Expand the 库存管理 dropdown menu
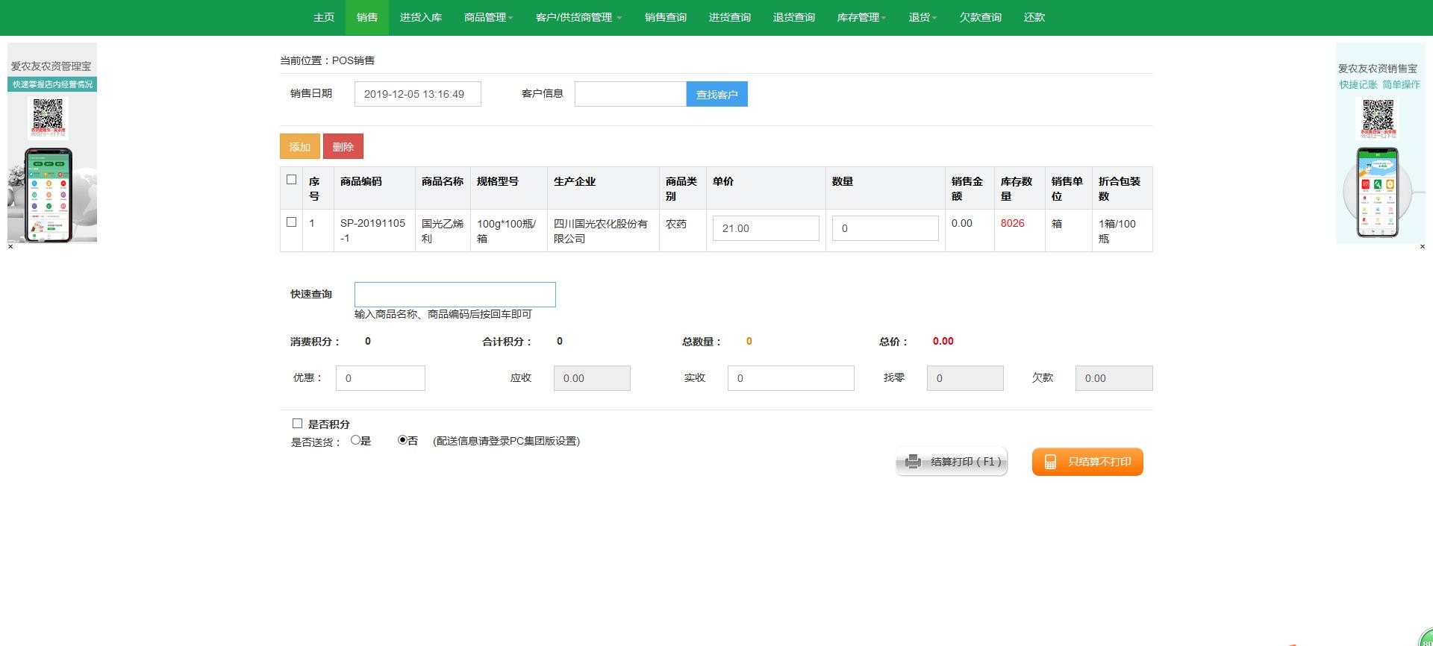Viewport: 1433px width, 646px height. (861, 17)
